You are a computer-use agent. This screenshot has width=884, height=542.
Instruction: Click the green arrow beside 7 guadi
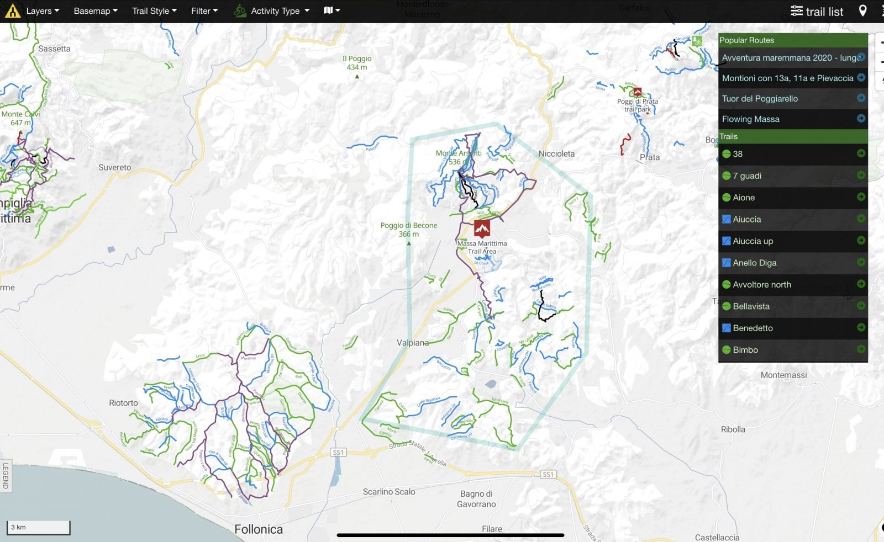[861, 175]
